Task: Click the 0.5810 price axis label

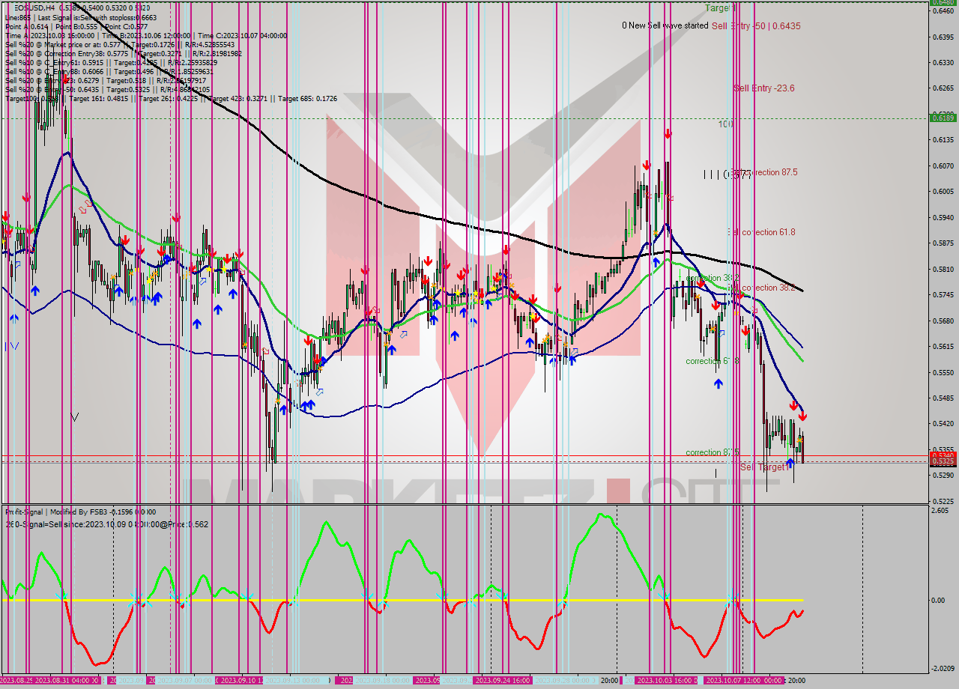Action: (x=943, y=269)
